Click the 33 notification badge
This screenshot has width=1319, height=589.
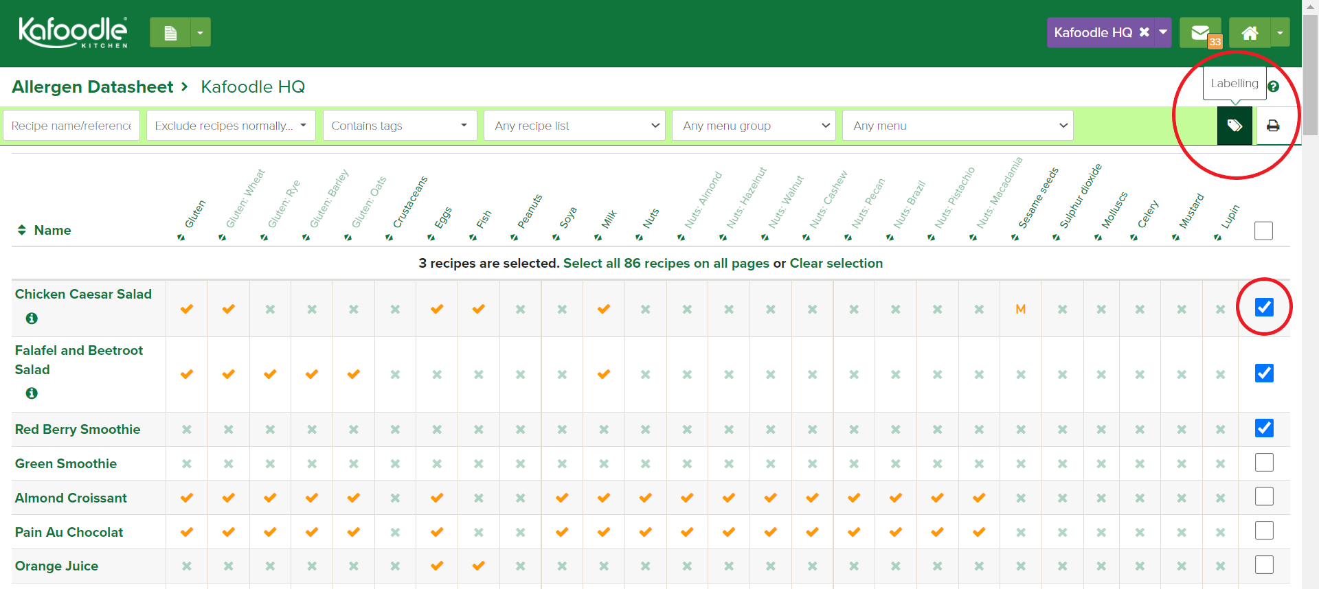(1215, 42)
